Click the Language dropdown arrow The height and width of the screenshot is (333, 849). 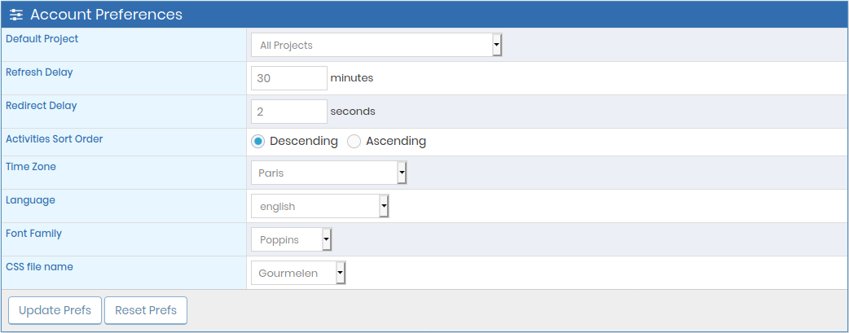click(384, 206)
